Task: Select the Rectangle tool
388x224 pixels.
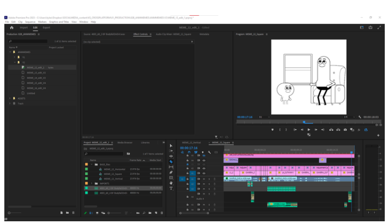Action: 171,178
